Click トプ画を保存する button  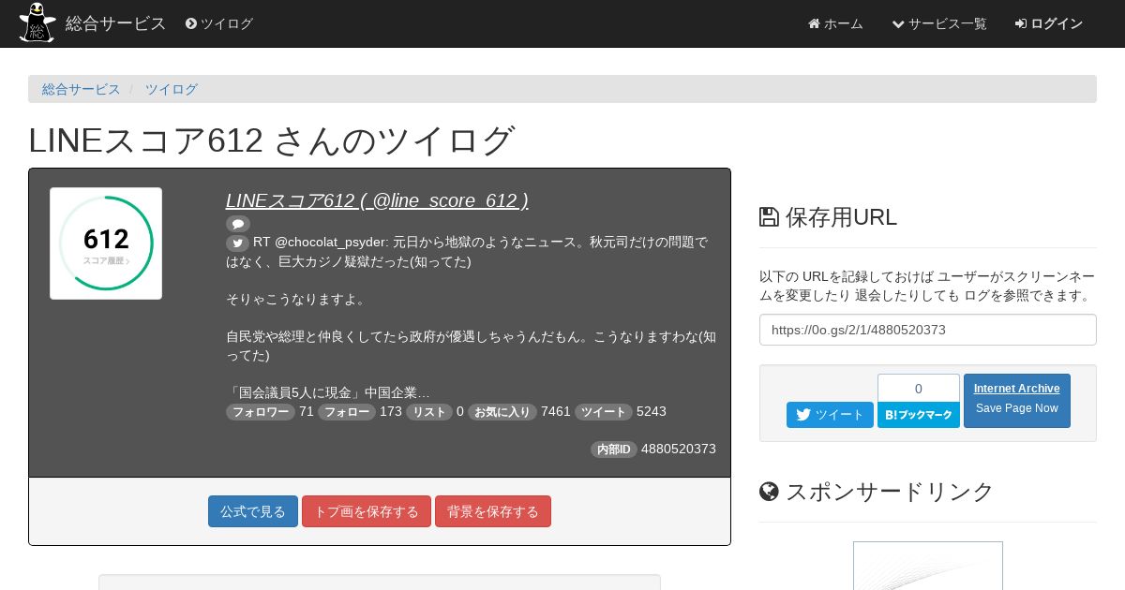tap(367, 511)
